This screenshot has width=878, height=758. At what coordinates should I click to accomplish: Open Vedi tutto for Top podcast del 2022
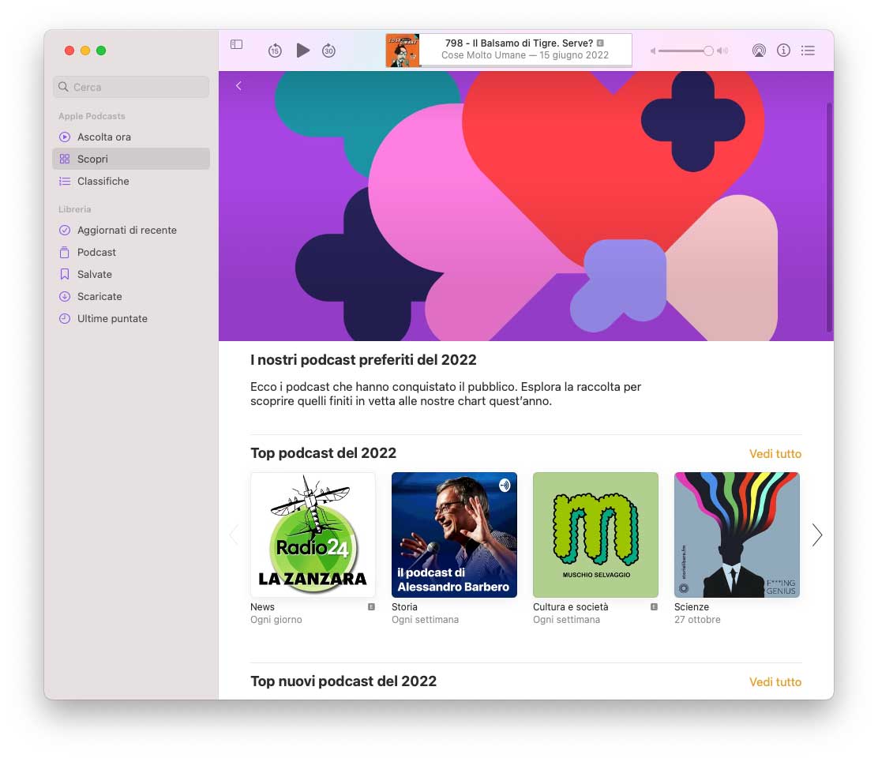tap(775, 453)
